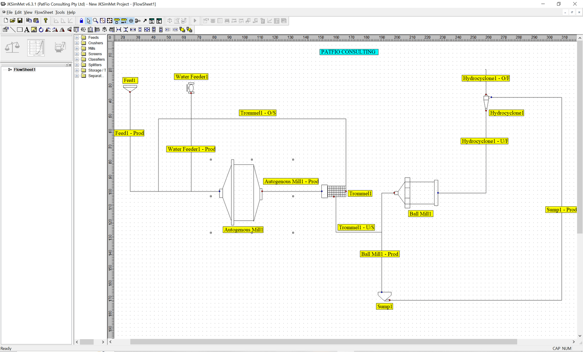Open the Tools menu
Viewport: 583px width, 352px height.
(x=60, y=12)
